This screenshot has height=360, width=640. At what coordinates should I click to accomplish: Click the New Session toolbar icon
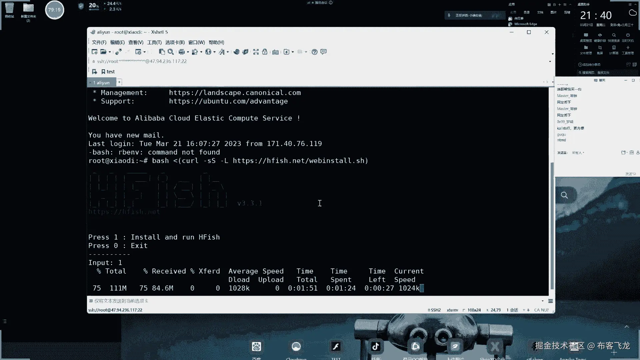[94, 52]
